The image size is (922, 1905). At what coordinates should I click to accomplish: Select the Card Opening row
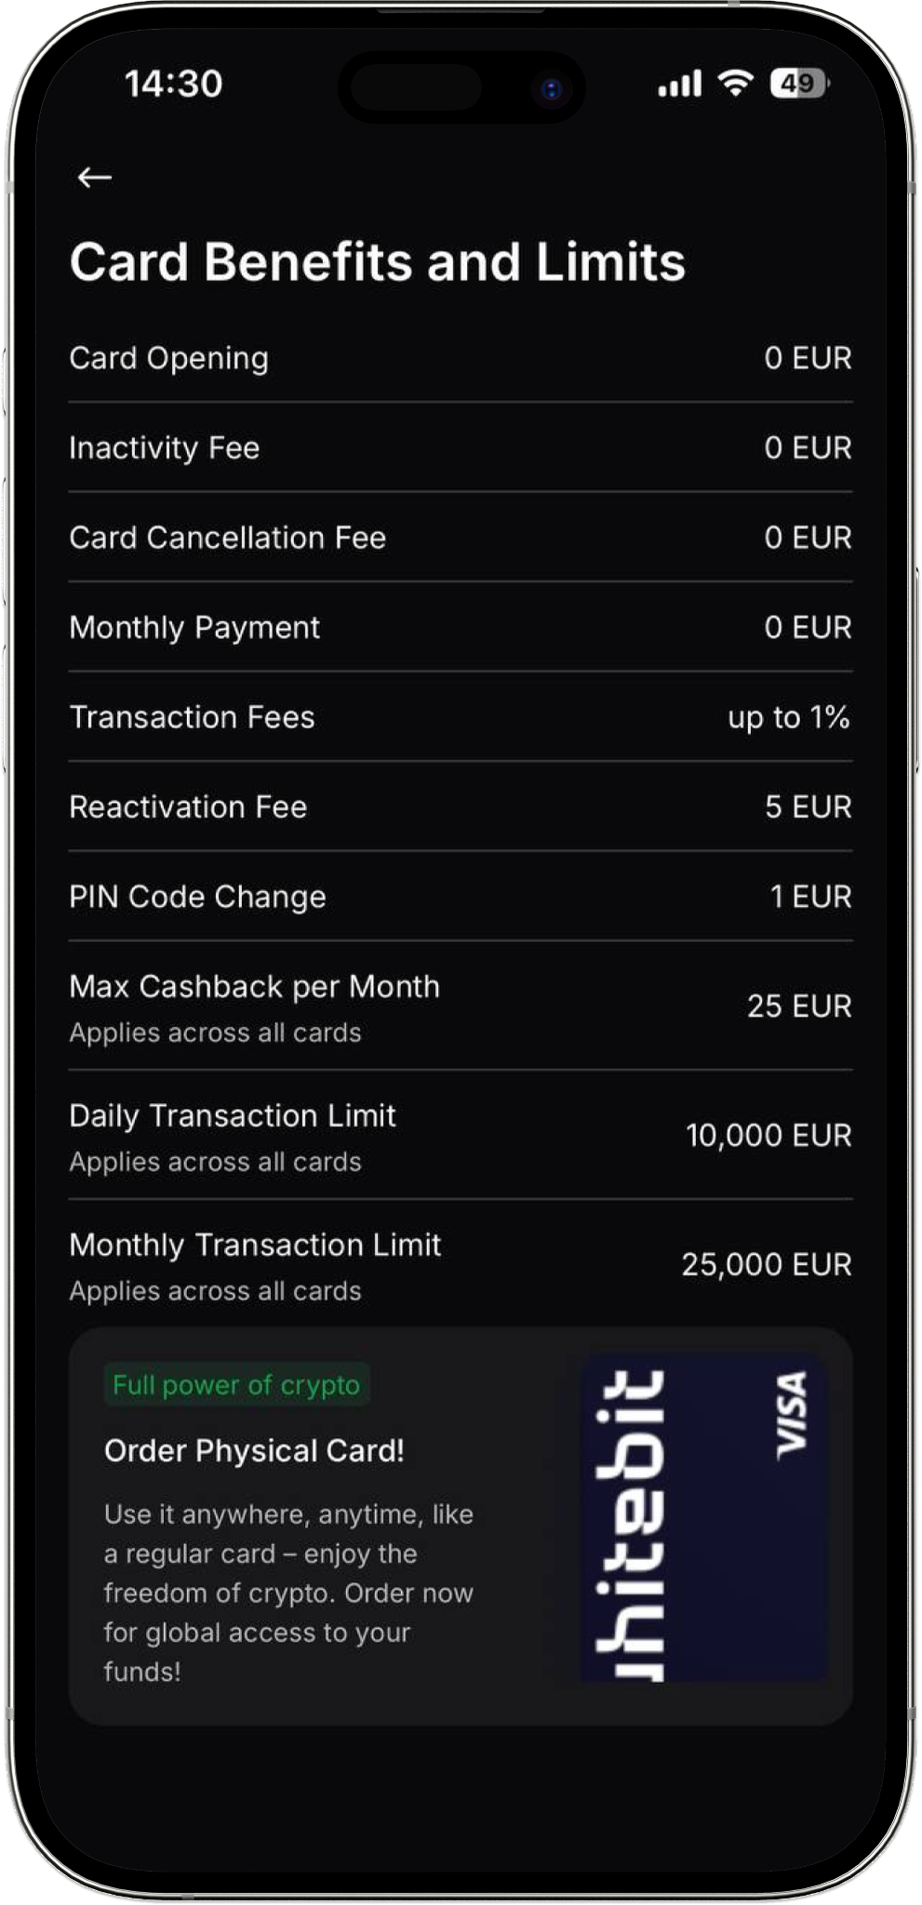(461, 358)
